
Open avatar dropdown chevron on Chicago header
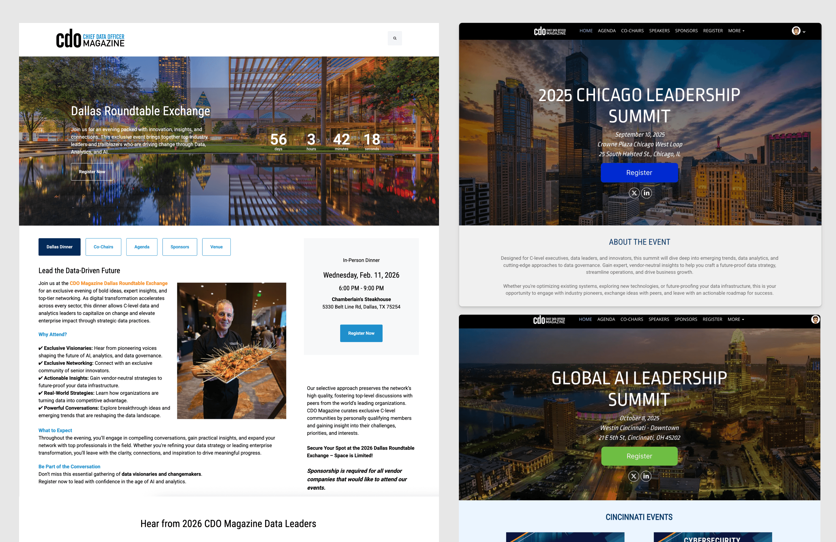click(x=804, y=32)
